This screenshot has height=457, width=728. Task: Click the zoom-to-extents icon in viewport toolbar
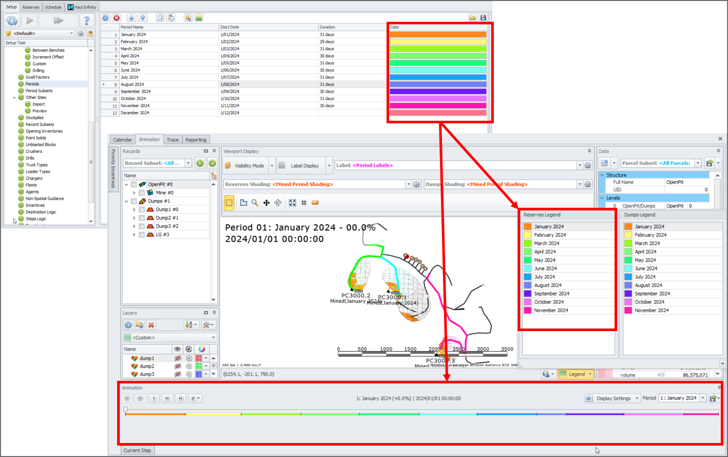tap(292, 203)
